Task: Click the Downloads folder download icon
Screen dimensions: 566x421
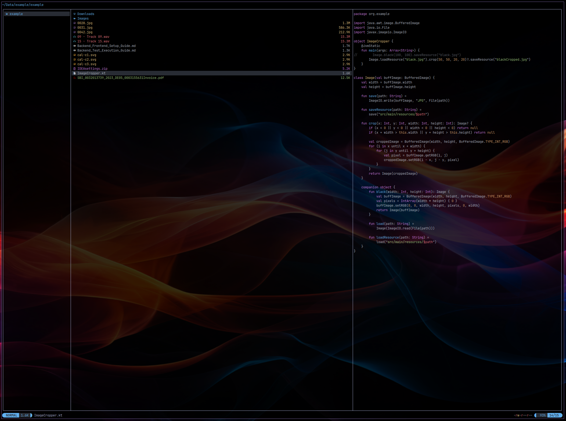Action: (74, 14)
